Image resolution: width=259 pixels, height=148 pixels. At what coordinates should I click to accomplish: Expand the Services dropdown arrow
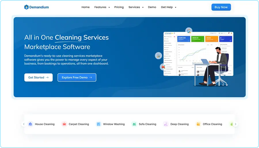click(x=143, y=7)
